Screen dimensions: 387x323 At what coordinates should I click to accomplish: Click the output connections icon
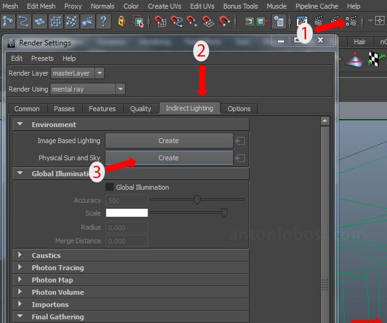click(x=263, y=21)
